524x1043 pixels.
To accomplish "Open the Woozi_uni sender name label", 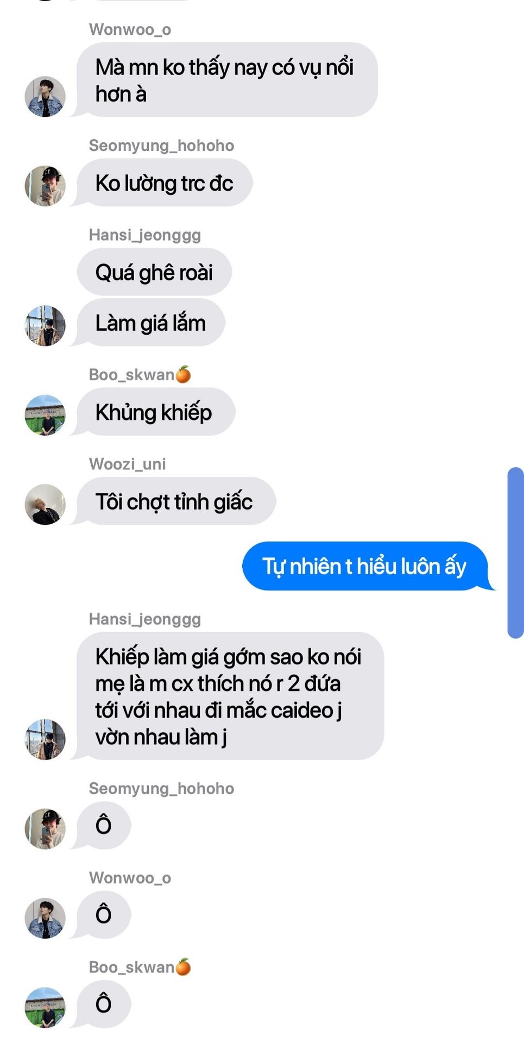I will (127, 464).
